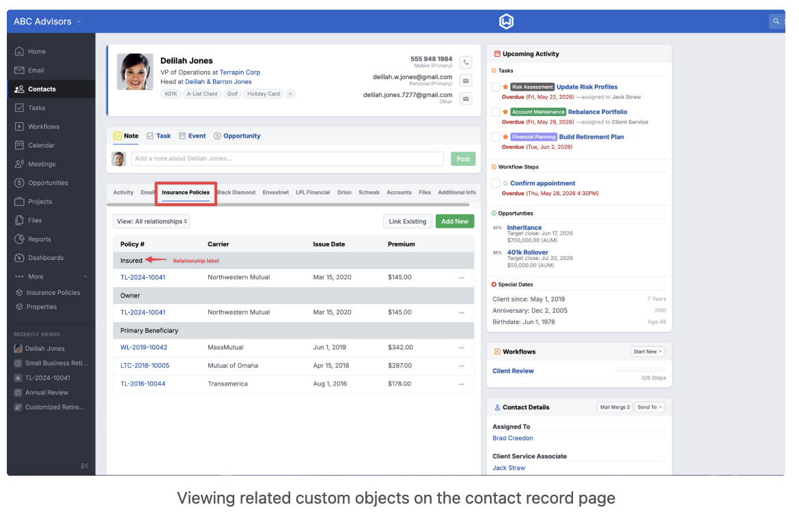Check off Rebalance Portfolio task

(x=495, y=112)
